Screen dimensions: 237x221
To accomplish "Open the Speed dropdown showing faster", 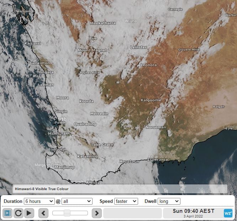I will click(126, 201).
